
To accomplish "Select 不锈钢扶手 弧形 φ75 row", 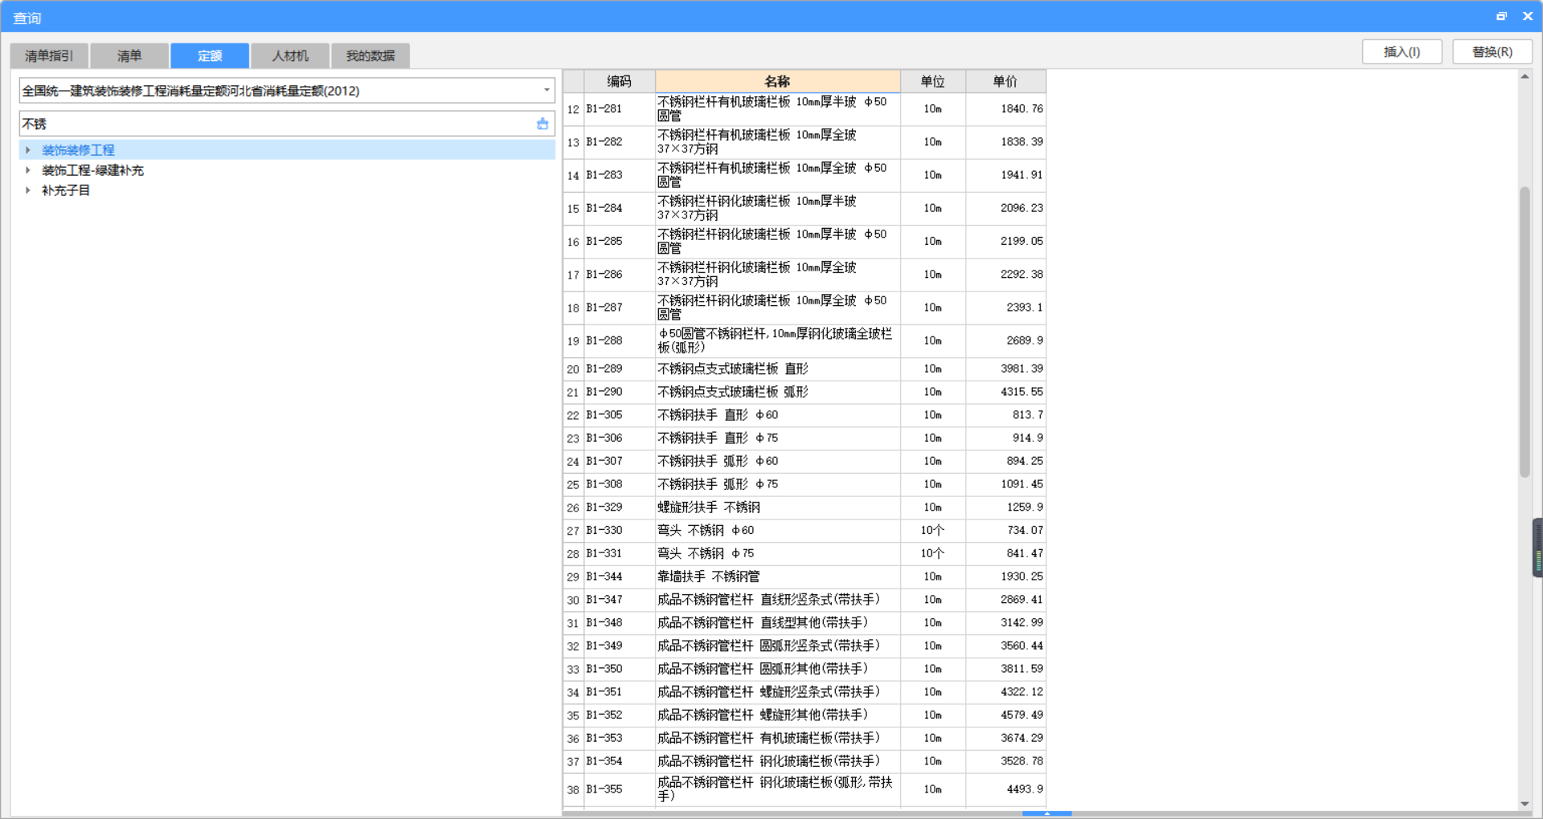I will [804, 484].
